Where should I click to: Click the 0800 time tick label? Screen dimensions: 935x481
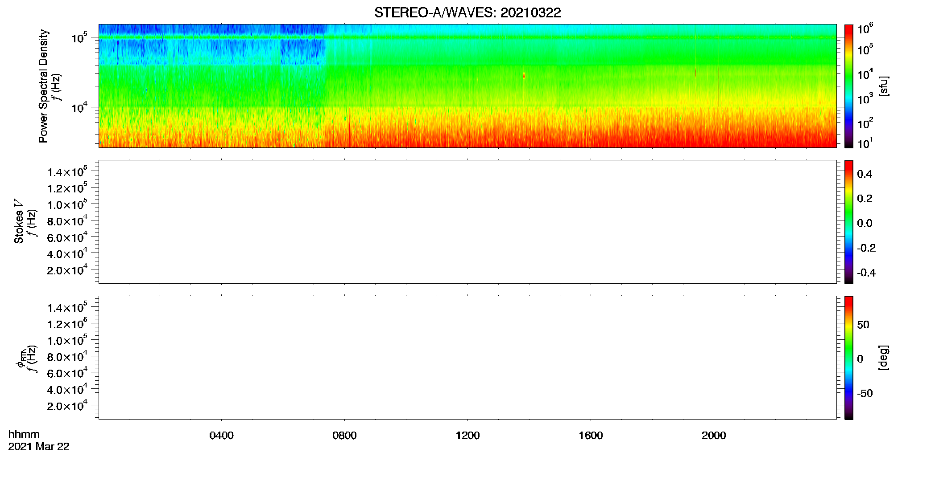pyautogui.click(x=344, y=436)
